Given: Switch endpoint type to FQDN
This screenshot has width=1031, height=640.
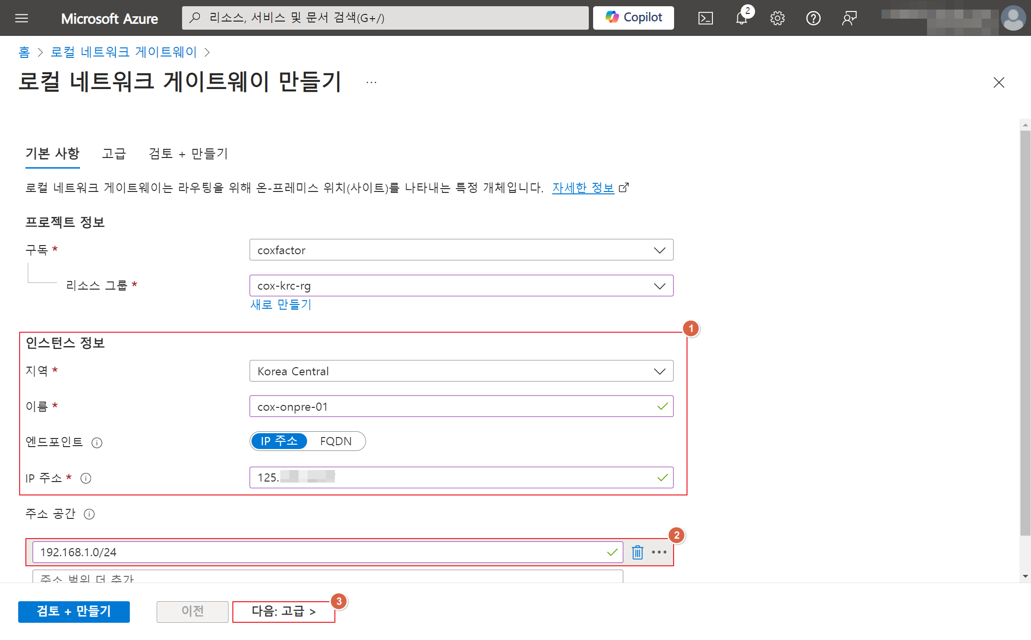Looking at the screenshot, I should tap(335, 441).
